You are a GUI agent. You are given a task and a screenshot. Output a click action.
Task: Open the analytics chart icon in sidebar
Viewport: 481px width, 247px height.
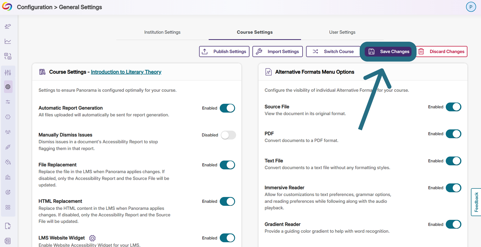[8, 41]
